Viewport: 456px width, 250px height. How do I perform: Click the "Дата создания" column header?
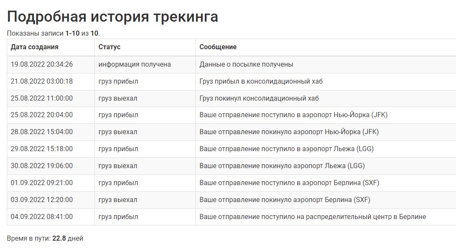[x=34, y=47]
